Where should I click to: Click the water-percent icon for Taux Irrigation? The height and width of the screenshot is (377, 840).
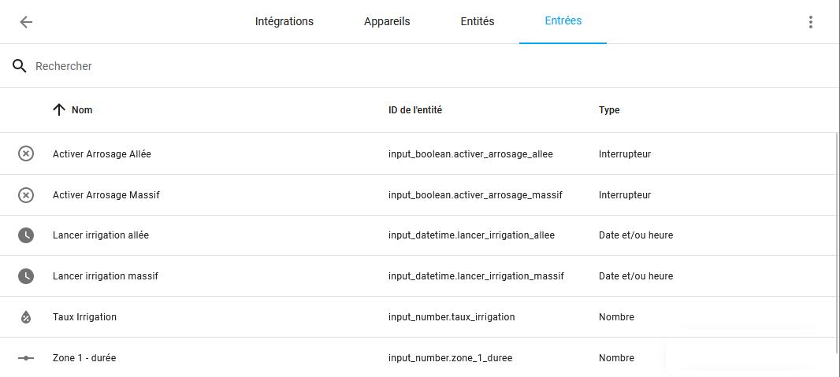[x=26, y=317]
